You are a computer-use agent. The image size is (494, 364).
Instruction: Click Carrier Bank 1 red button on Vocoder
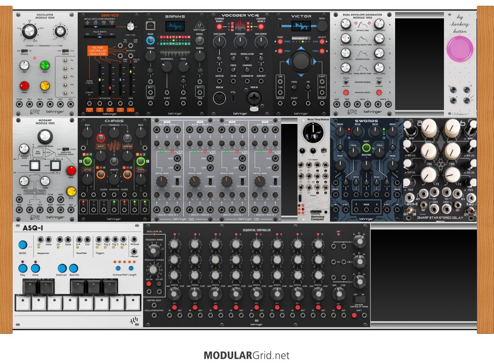[219, 27]
